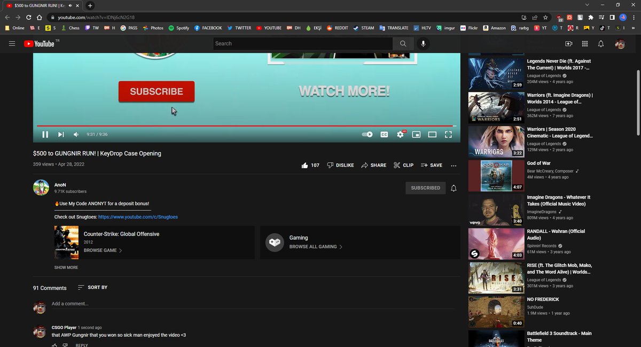The width and height of the screenshot is (641, 347).
Task: Open God of War video title
Action: pyautogui.click(x=539, y=163)
